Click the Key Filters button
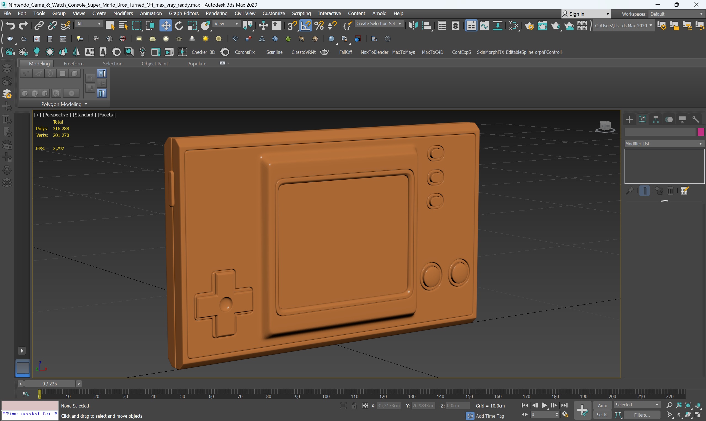 pyautogui.click(x=642, y=415)
